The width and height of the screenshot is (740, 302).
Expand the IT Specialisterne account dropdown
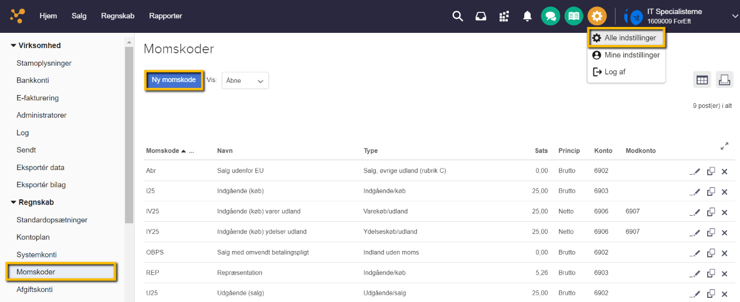coord(735,16)
